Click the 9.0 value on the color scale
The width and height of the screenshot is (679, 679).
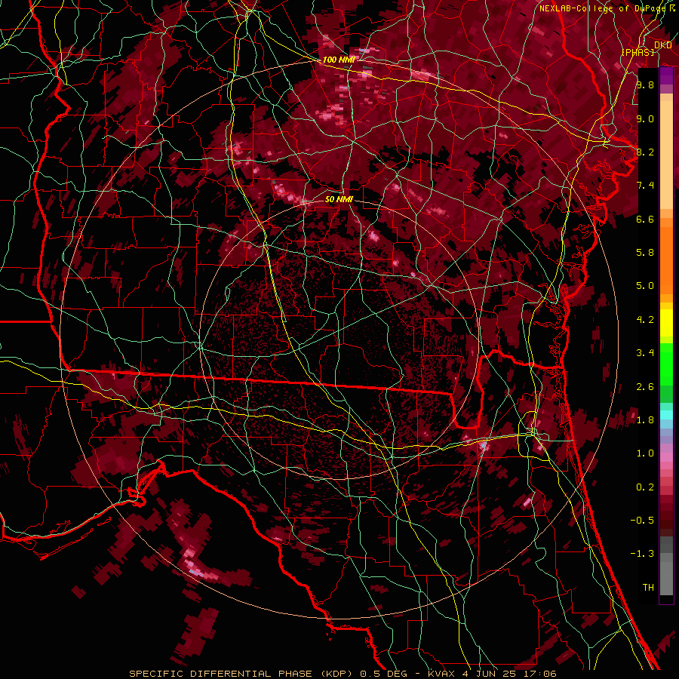click(x=645, y=118)
